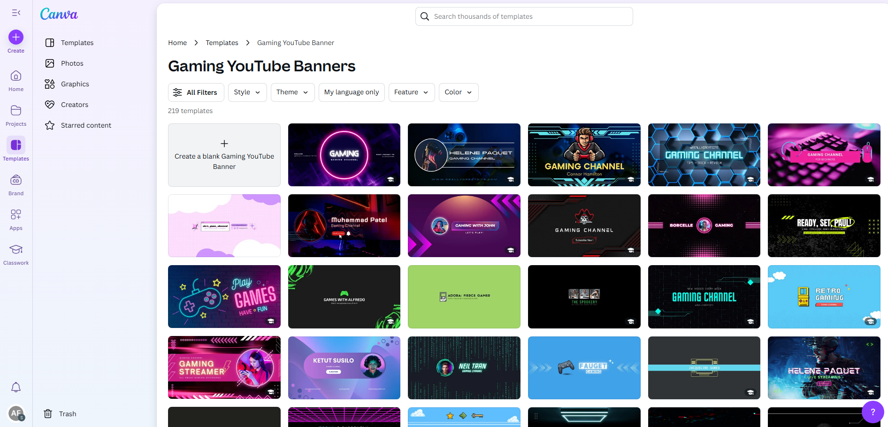Collapse the left navigation sidebar
This screenshot has height=427, width=888.
tap(15, 13)
